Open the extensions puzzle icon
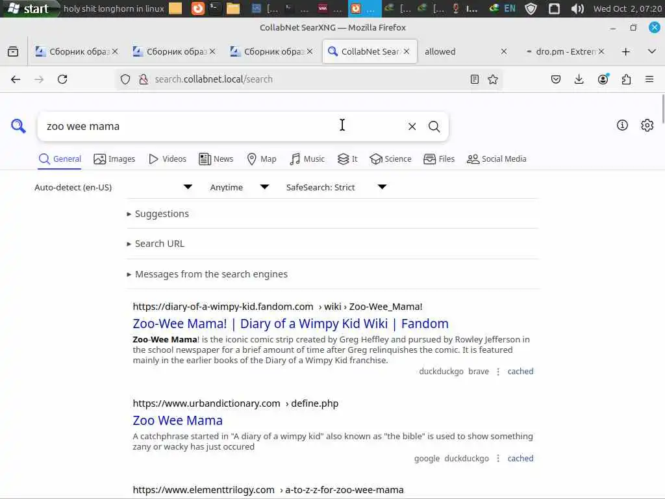Screen dimensions: 665x499 [x=626, y=79]
